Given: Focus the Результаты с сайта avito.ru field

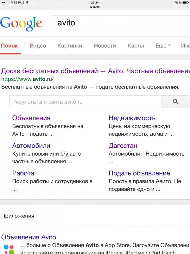Looking at the screenshot, I should [x=85, y=102].
